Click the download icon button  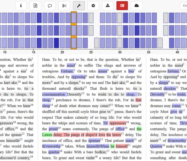click(108, 6)
